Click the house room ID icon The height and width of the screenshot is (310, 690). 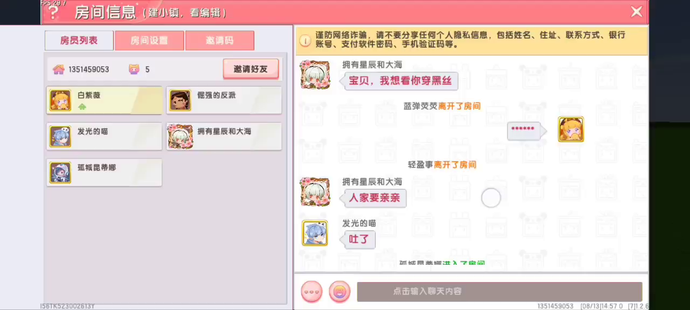(58, 69)
